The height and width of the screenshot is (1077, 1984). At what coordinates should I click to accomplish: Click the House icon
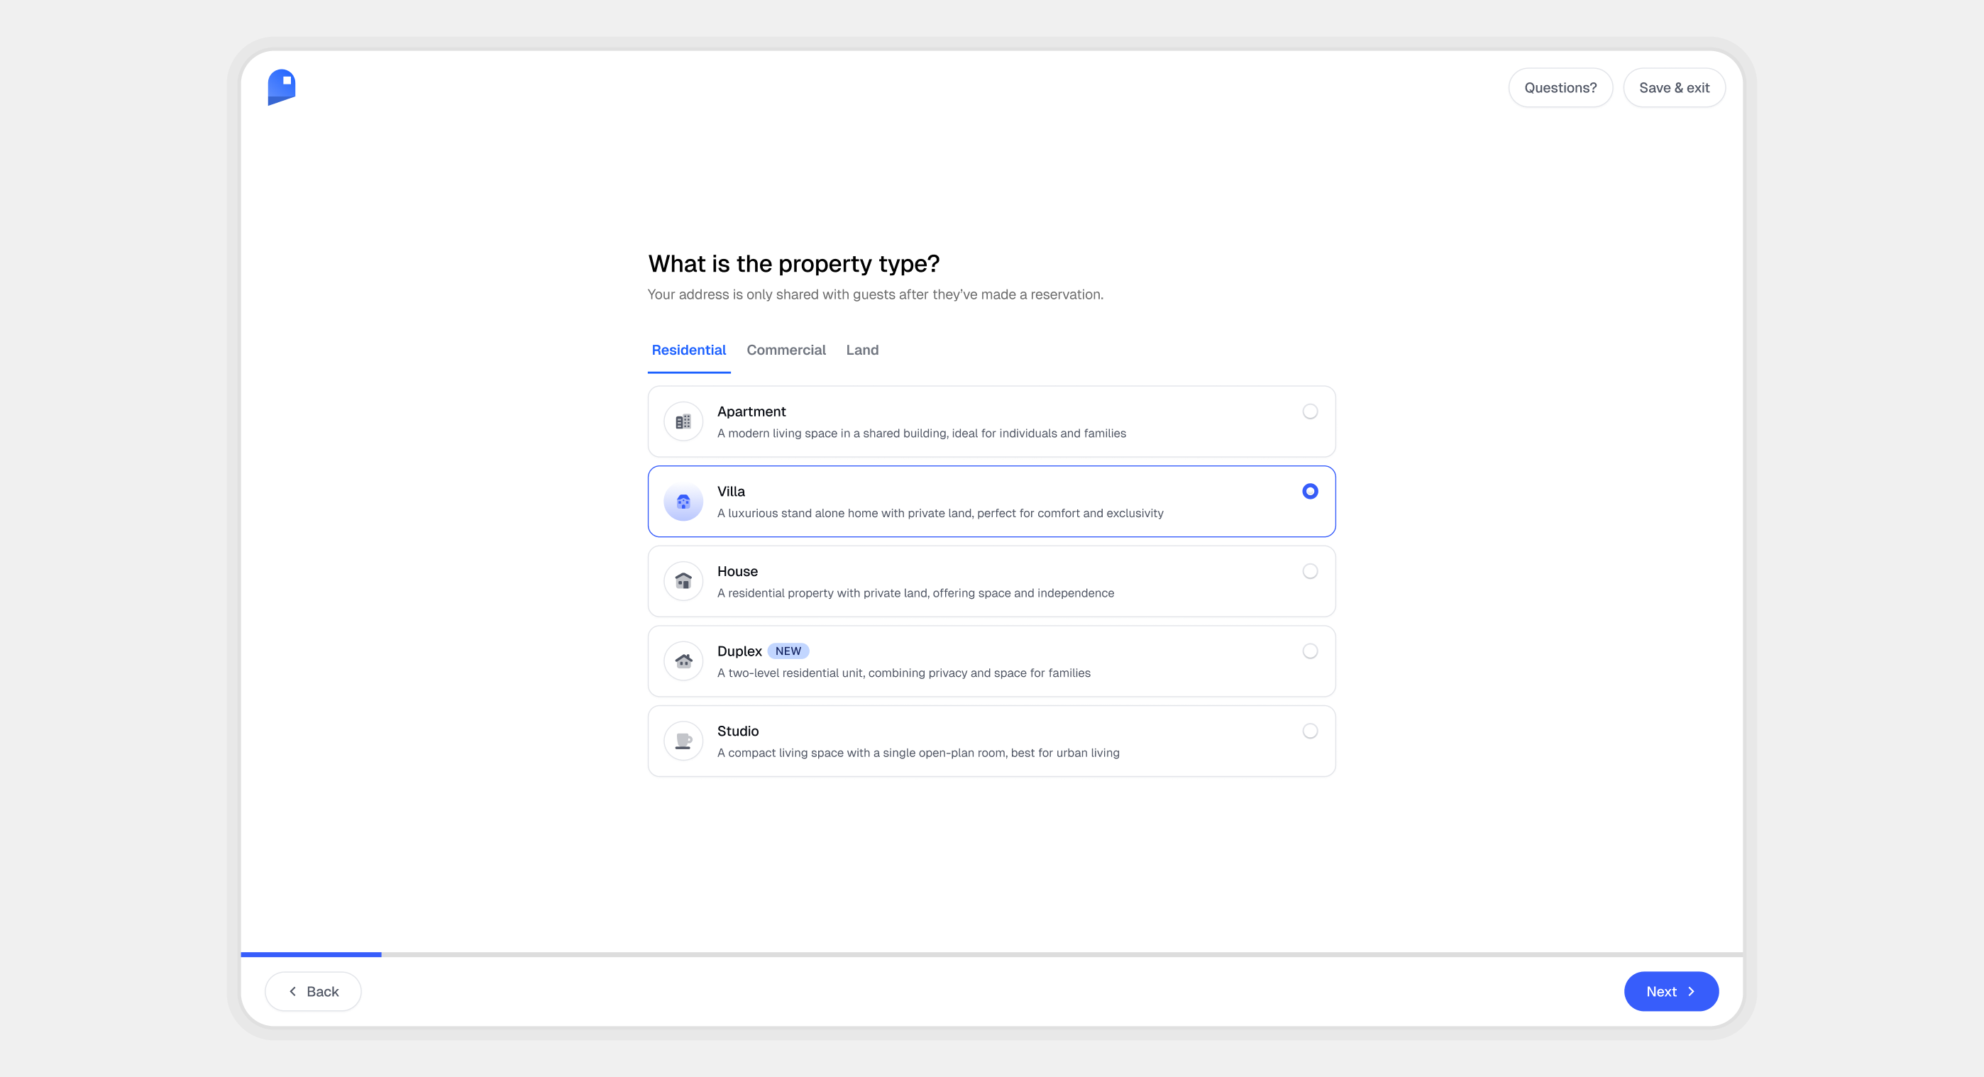(x=683, y=581)
